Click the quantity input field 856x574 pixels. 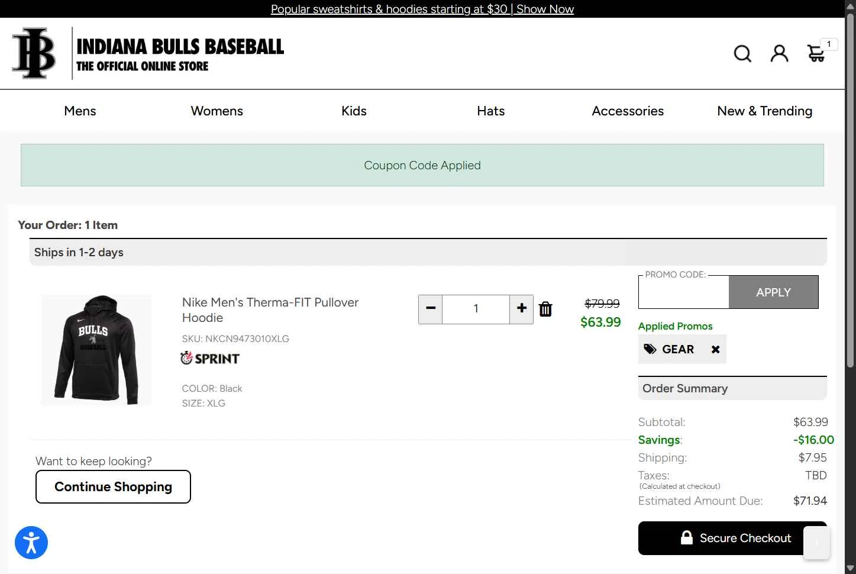pyautogui.click(x=476, y=309)
